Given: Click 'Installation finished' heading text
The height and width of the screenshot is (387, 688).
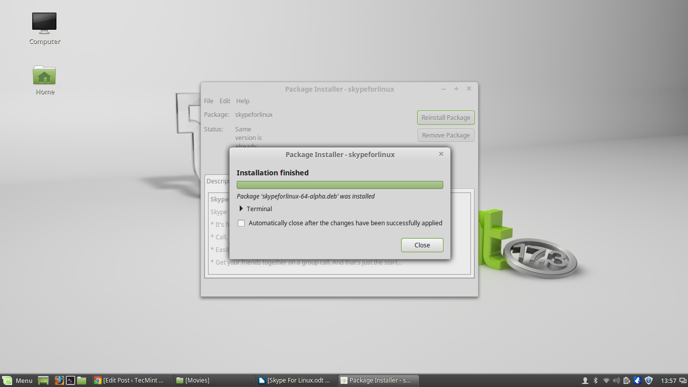Looking at the screenshot, I should tap(272, 173).
